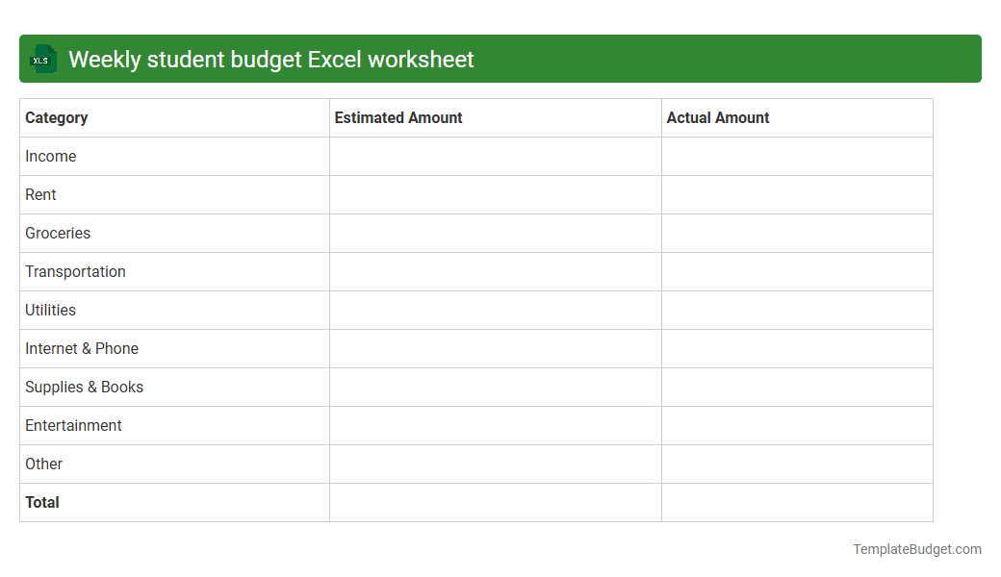This screenshot has width=1001, height=577.
Task: Click the Groceries row label
Action: pyautogui.click(x=58, y=233)
